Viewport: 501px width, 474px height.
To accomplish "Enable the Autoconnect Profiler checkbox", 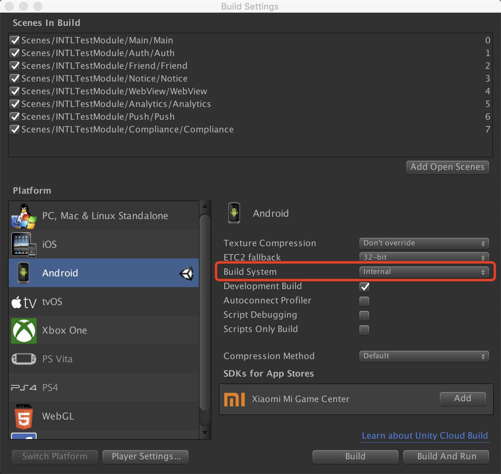I will [364, 301].
